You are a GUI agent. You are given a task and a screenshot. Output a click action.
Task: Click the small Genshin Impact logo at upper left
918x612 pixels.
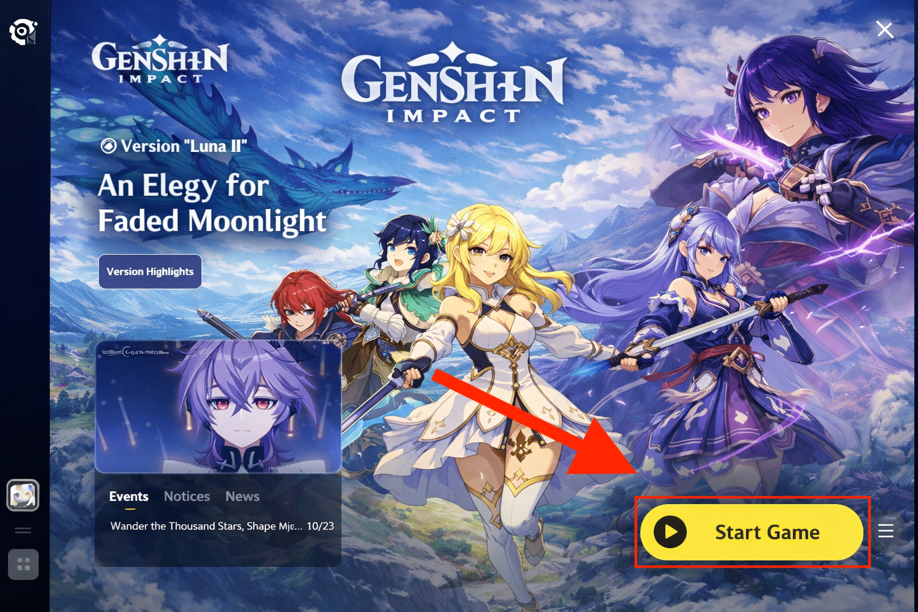160,60
